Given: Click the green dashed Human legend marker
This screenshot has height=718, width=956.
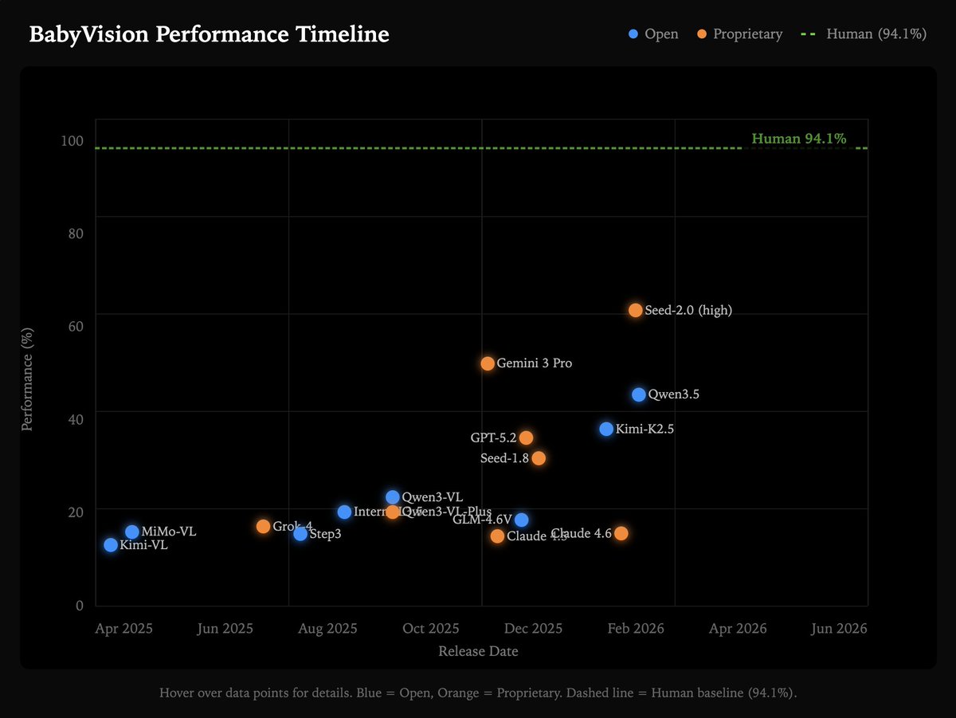Looking at the screenshot, I should point(809,34).
